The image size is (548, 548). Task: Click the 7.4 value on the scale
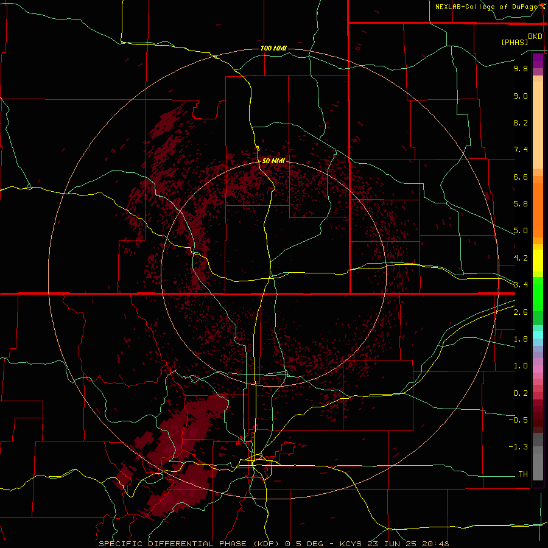tap(521, 150)
